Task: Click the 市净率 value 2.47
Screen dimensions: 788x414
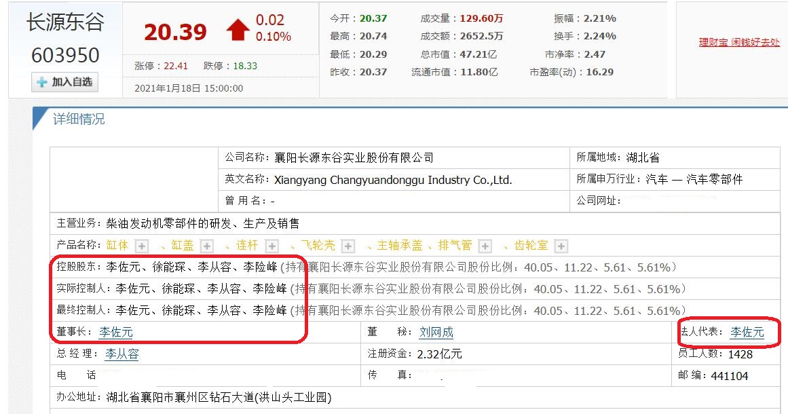Action: coord(595,54)
